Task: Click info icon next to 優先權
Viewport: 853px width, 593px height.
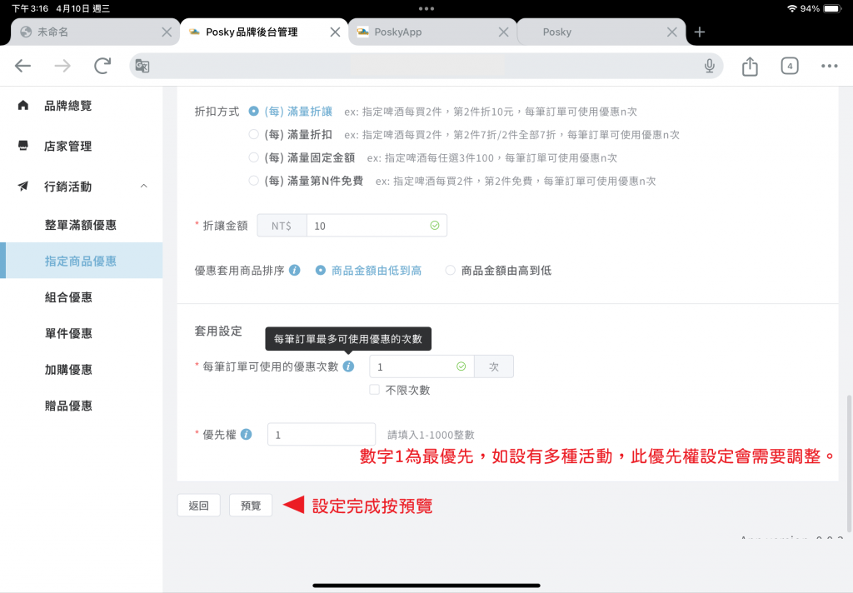Action: pos(246,434)
